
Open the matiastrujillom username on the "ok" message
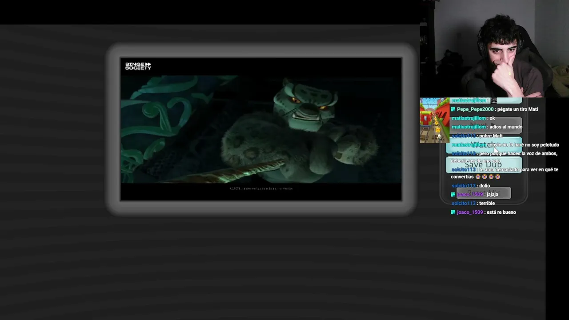click(x=469, y=118)
